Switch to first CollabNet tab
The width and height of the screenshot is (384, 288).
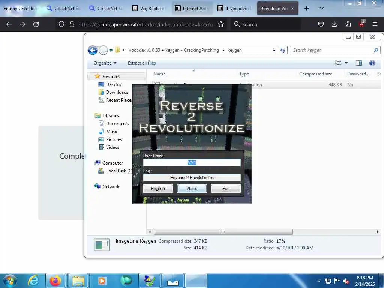[63, 9]
